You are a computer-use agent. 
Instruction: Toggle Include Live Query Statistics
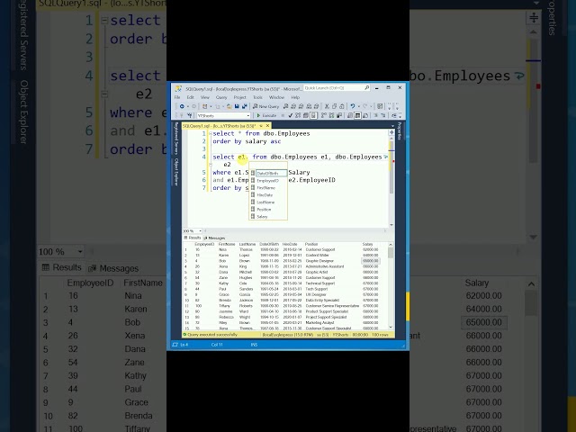pyautogui.click(x=332, y=115)
